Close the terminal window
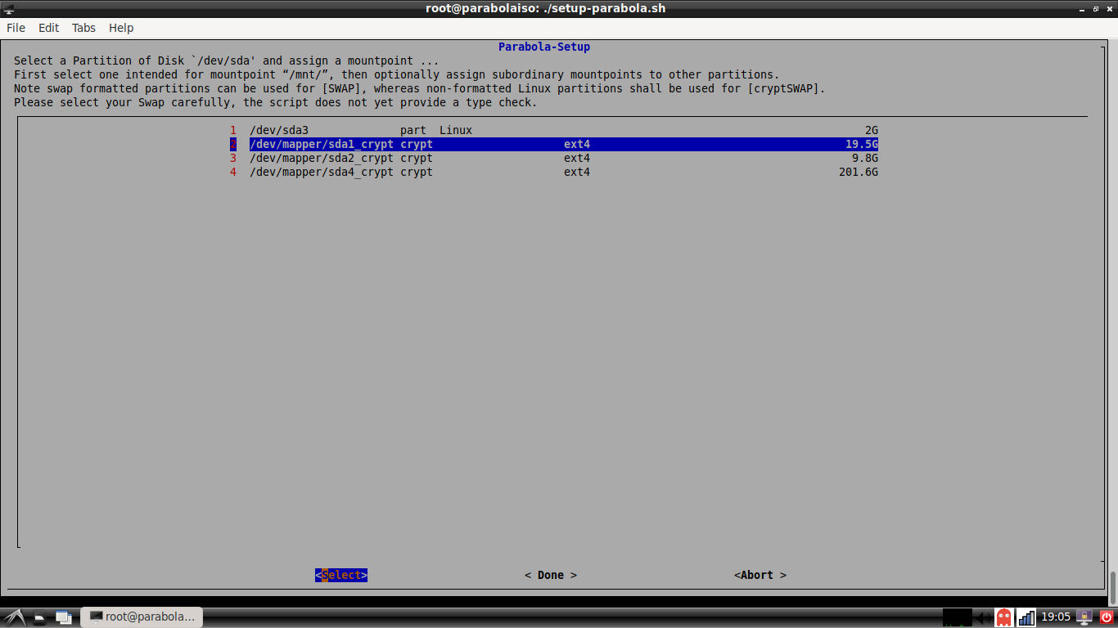 (1108, 8)
